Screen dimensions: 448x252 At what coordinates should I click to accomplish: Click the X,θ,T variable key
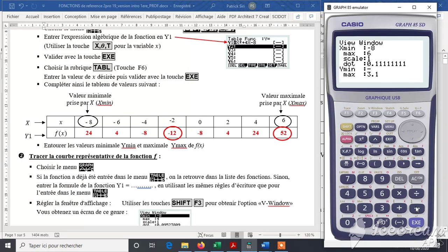coord(346,151)
